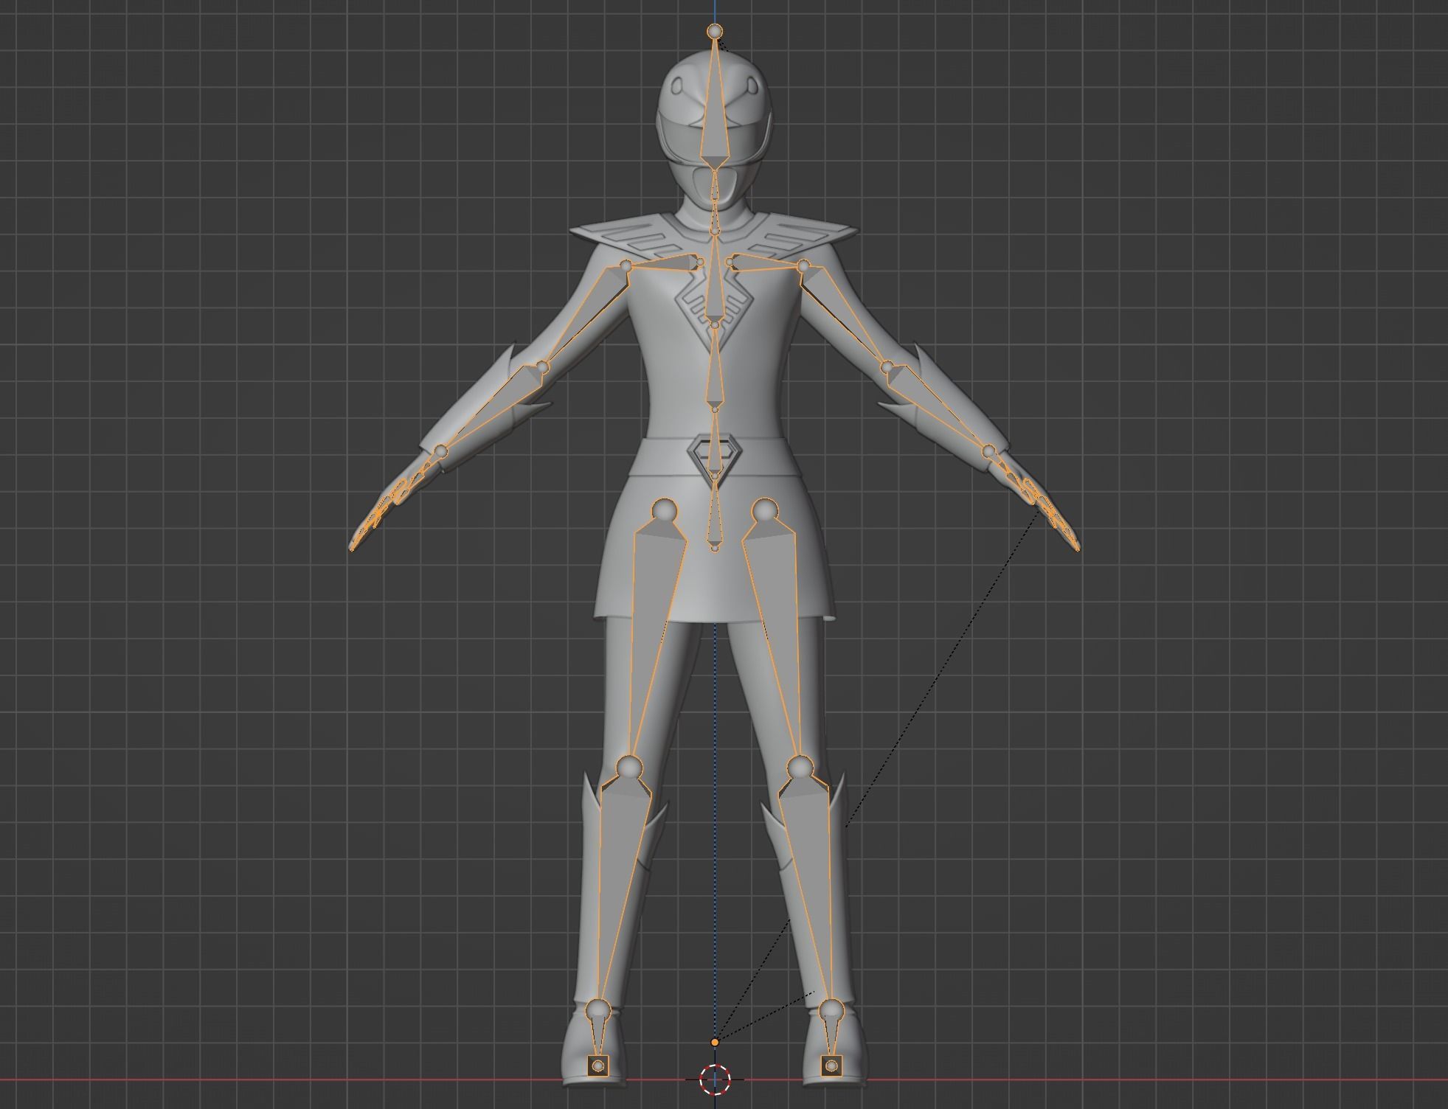Click the ankle joint sphere on the screen-right leg

pyautogui.click(x=831, y=1009)
